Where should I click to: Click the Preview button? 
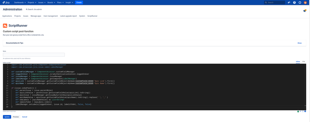point(16,117)
